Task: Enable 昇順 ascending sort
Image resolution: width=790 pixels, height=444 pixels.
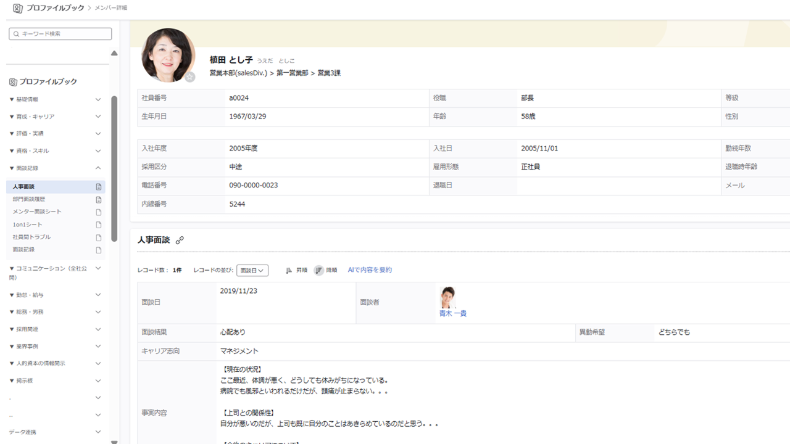Action: pos(296,270)
